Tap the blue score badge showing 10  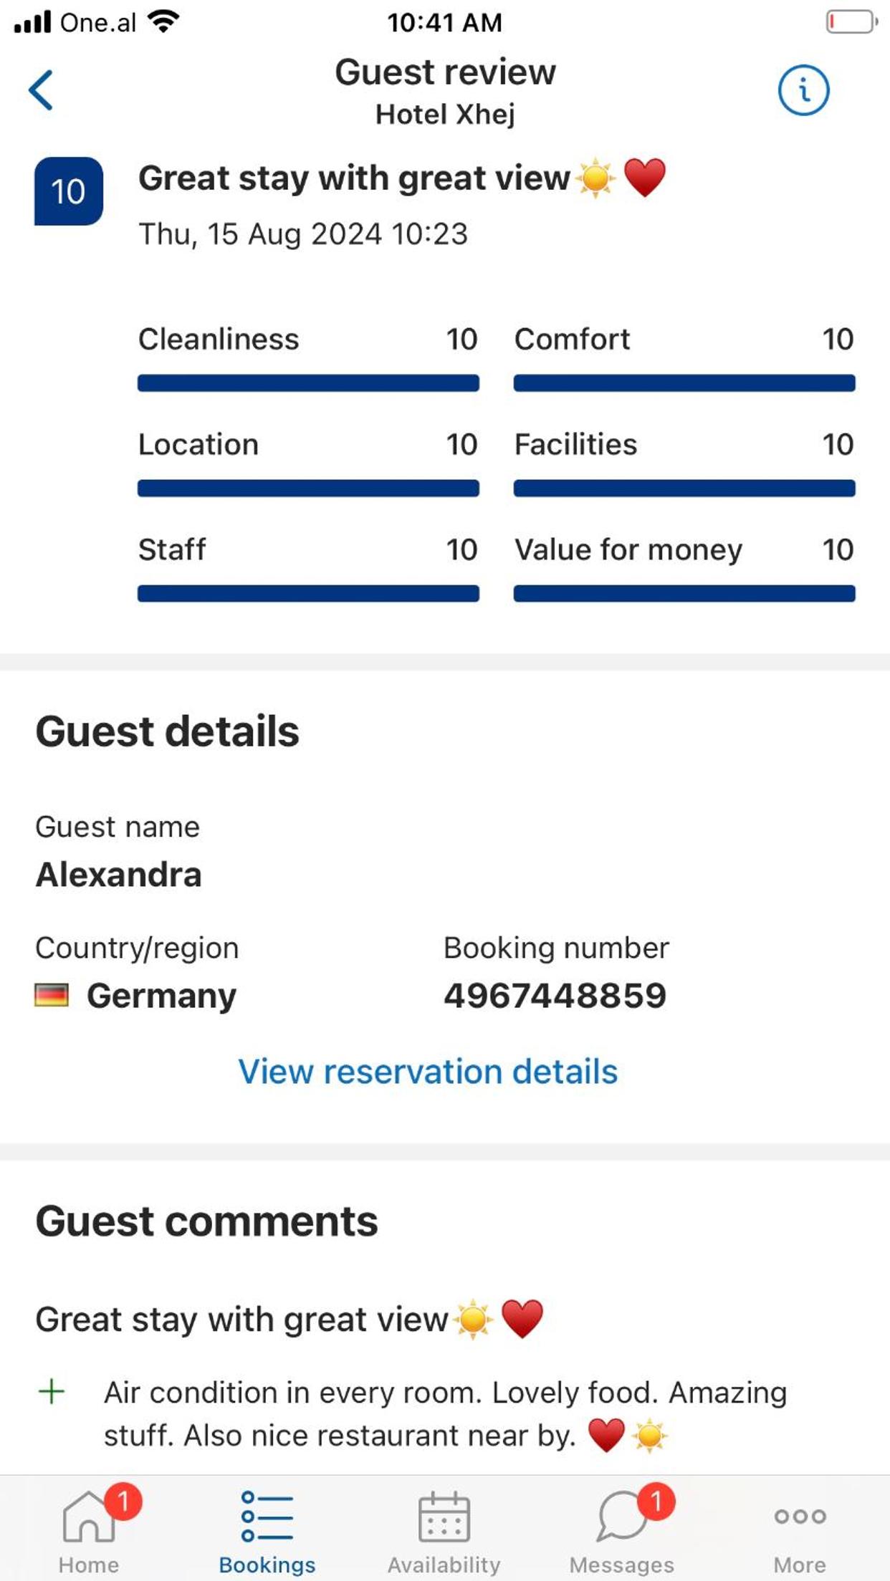point(69,191)
